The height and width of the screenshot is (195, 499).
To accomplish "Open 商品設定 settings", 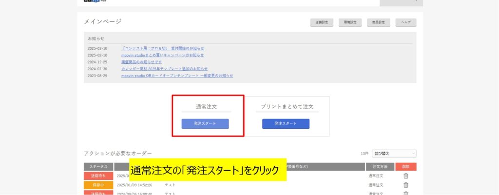I will (x=378, y=22).
